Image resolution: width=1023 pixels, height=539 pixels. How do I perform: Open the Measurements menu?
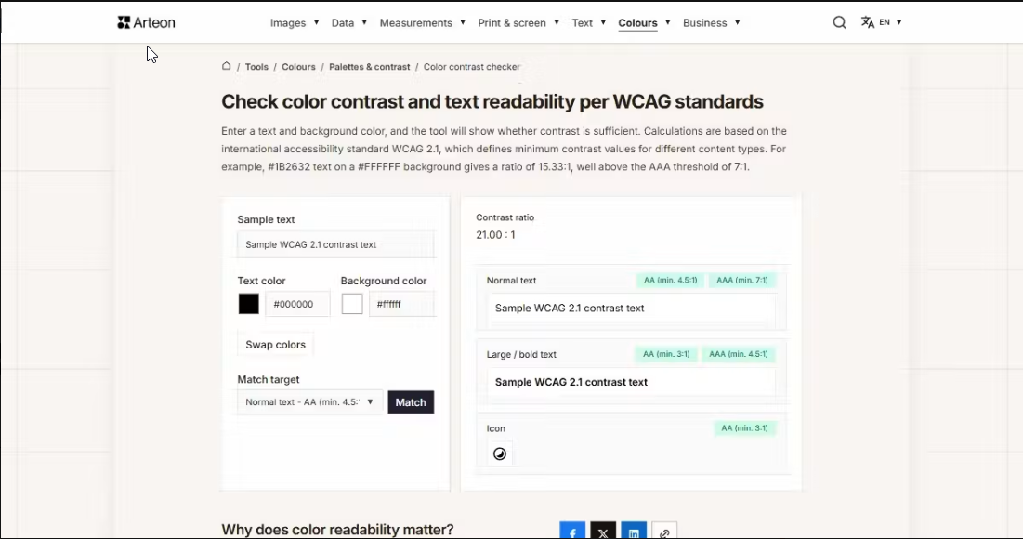click(x=422, y=23)
